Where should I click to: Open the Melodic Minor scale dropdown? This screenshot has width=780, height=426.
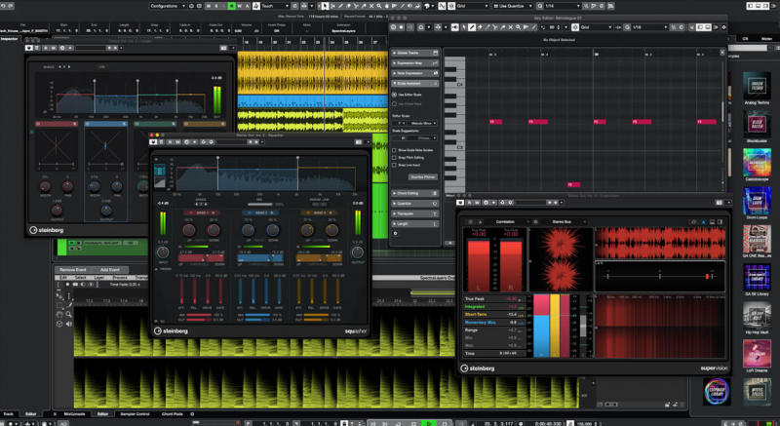(422, 123)
